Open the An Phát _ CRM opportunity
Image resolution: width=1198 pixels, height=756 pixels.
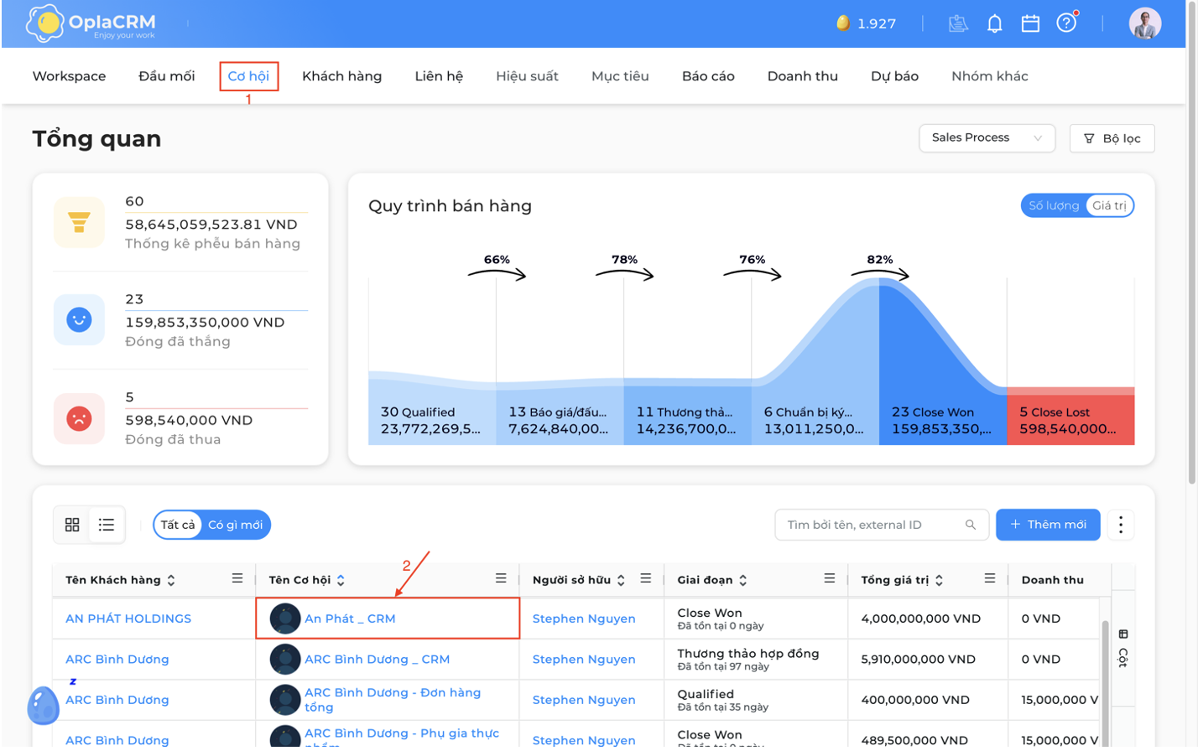350,619
